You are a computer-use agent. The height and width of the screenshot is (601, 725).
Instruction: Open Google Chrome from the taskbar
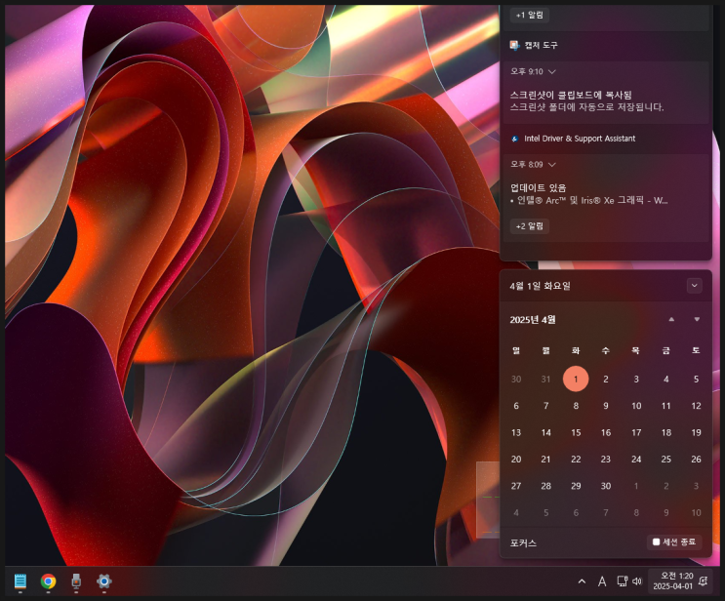pos(48,581)
